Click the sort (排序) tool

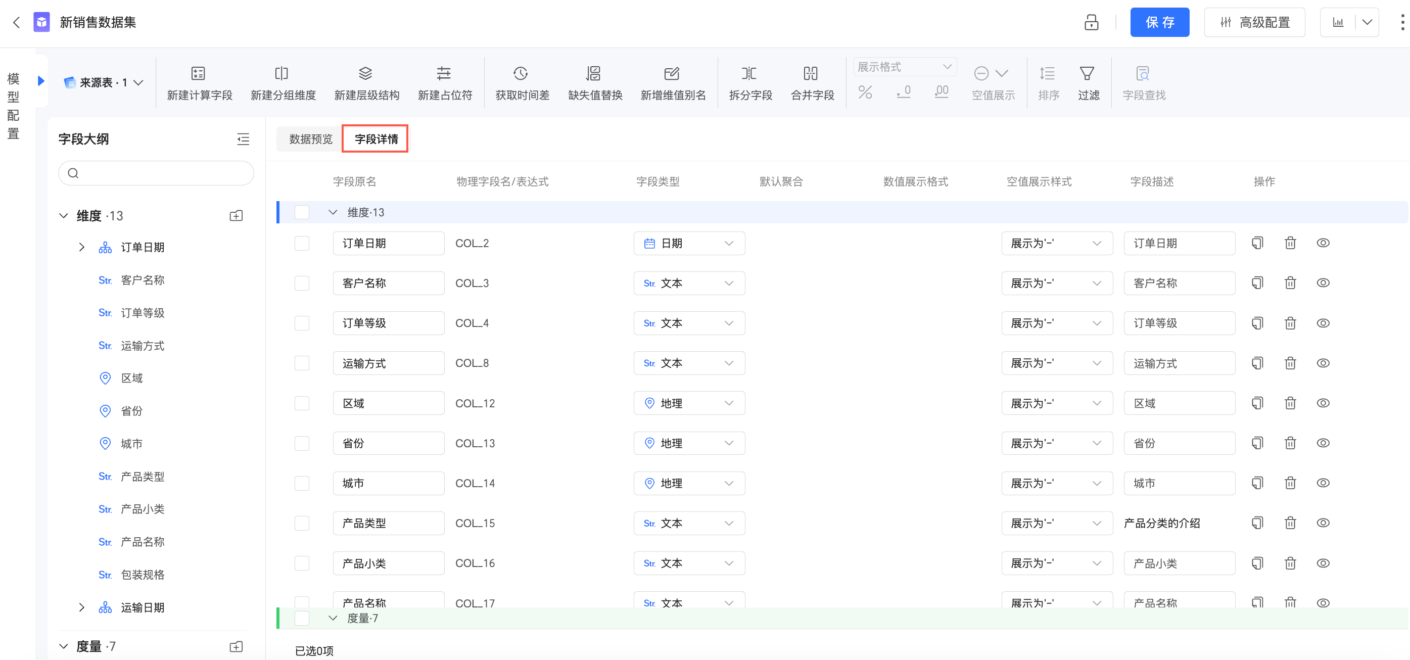1048,83
